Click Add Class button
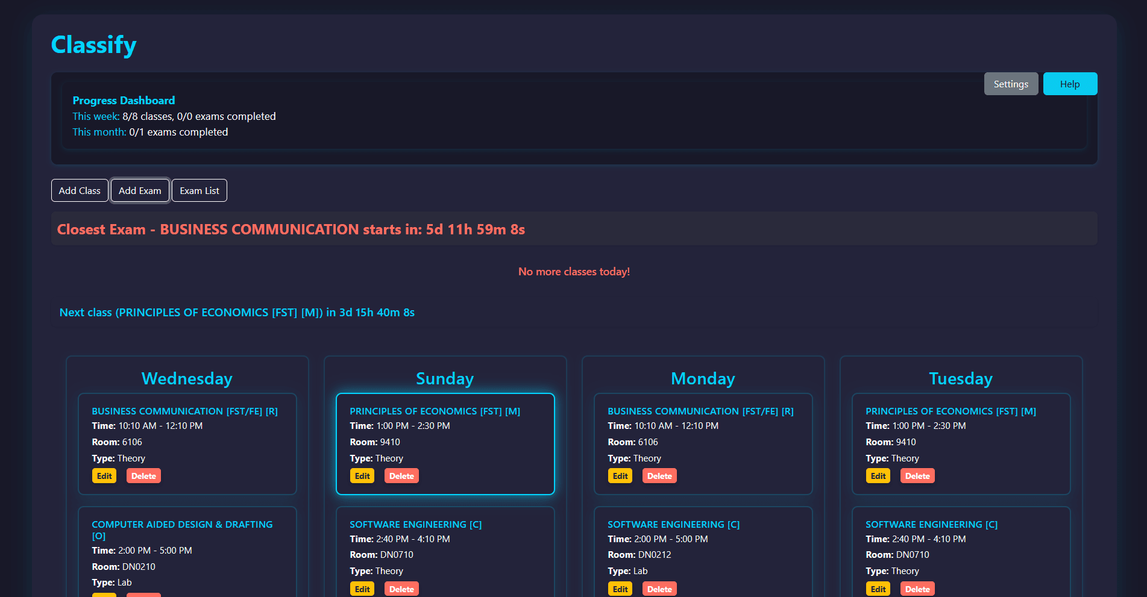The height and width of the screenshot is (597, 1147). coord(80,190)
